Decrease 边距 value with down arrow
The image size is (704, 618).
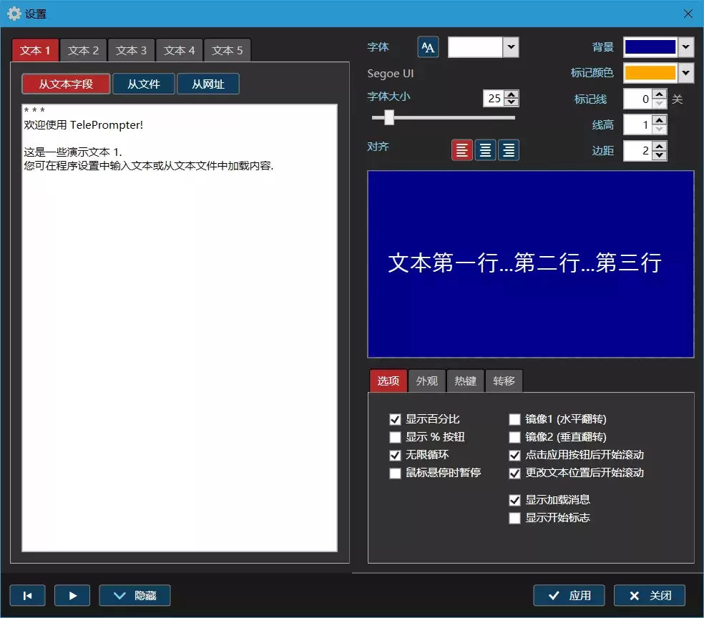659,154
